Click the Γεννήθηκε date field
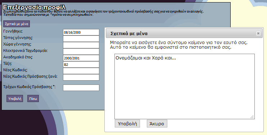The height and width of the screenshot is (135, 267). [x=81, y=32]
